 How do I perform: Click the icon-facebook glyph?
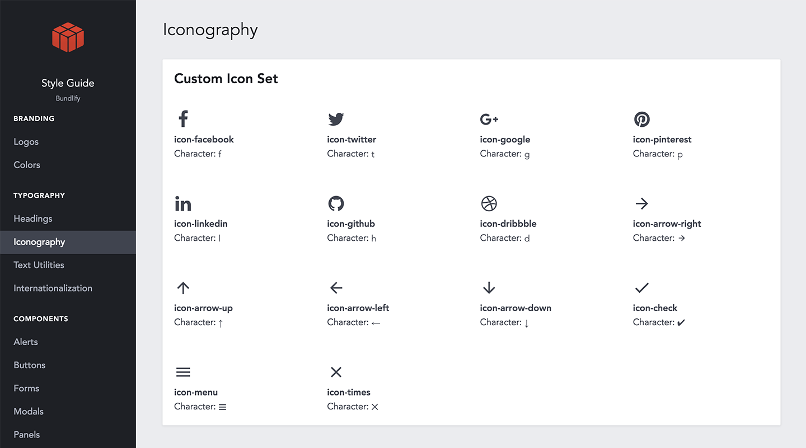(x=182, y=118)
